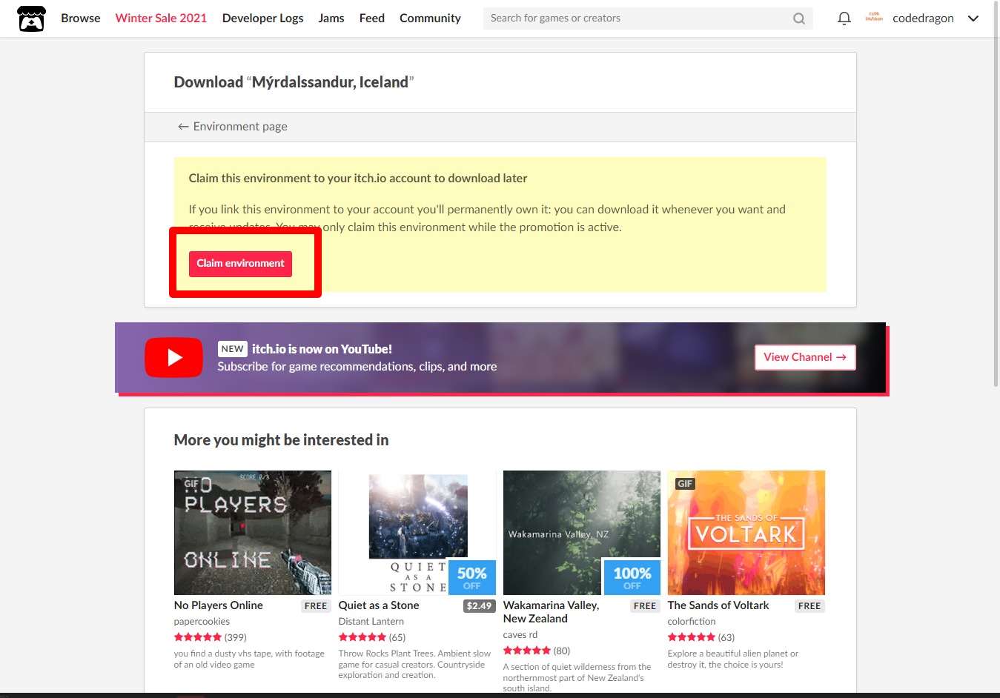Click the Download Mýrdalssandur, Iceland heading

[294, 82]
